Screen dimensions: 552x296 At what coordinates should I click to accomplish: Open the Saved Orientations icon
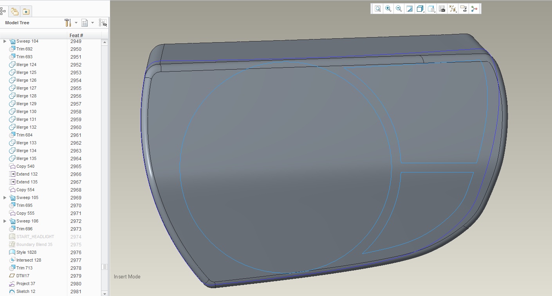click(431, 9)
